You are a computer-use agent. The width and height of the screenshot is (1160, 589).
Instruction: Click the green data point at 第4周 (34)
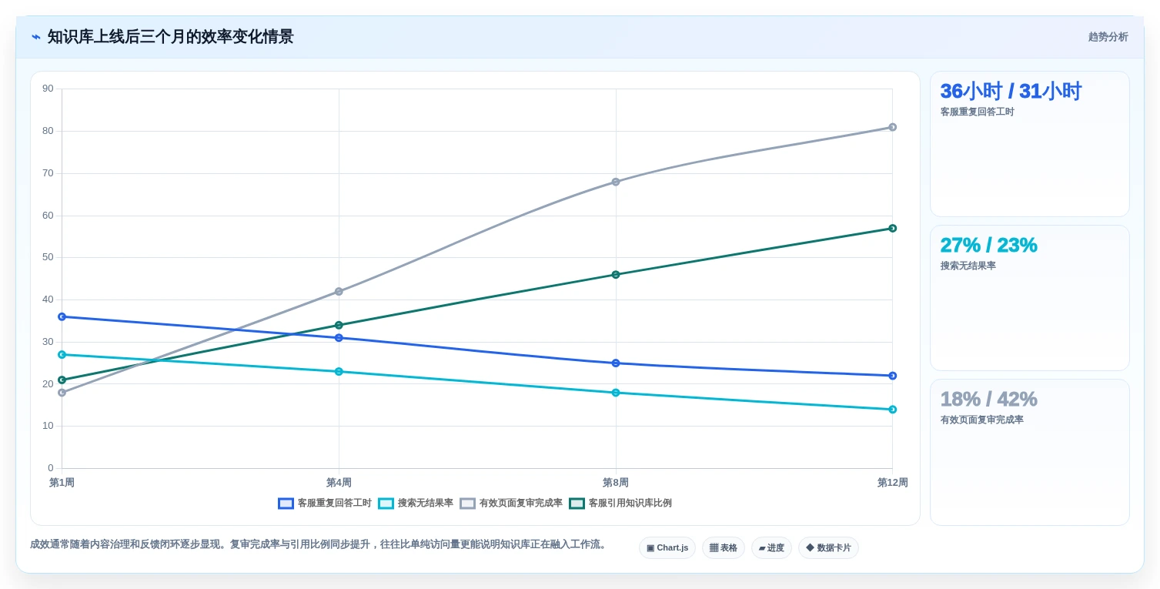339,325
